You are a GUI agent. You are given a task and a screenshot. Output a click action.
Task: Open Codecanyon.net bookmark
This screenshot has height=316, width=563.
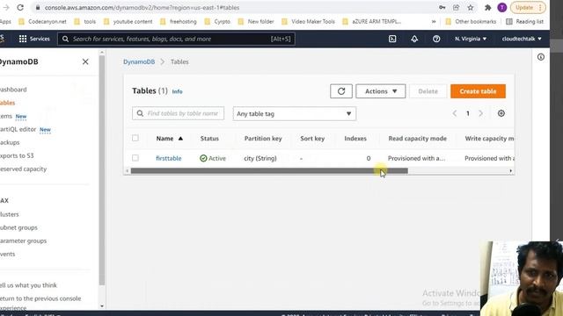(42, 21)
